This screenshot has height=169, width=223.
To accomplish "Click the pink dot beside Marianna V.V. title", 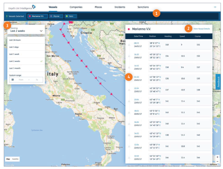I will click(129, 29).
